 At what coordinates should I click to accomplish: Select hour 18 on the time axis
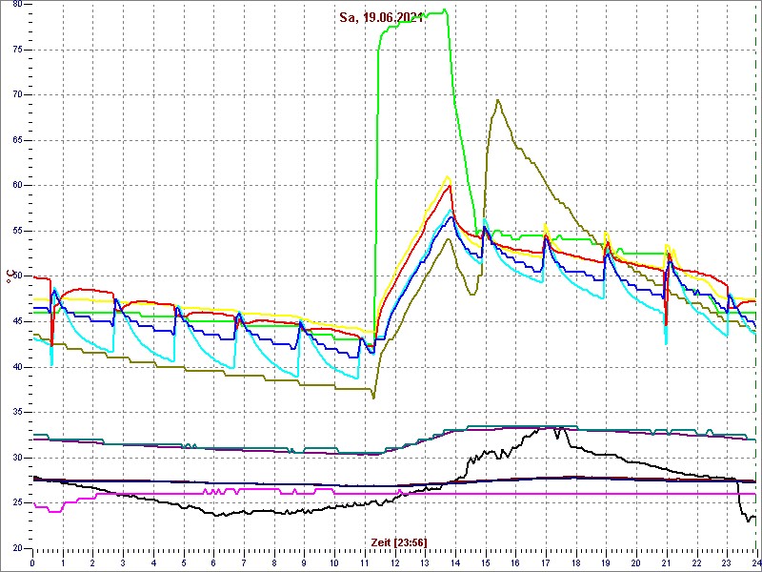coord(575,562)
